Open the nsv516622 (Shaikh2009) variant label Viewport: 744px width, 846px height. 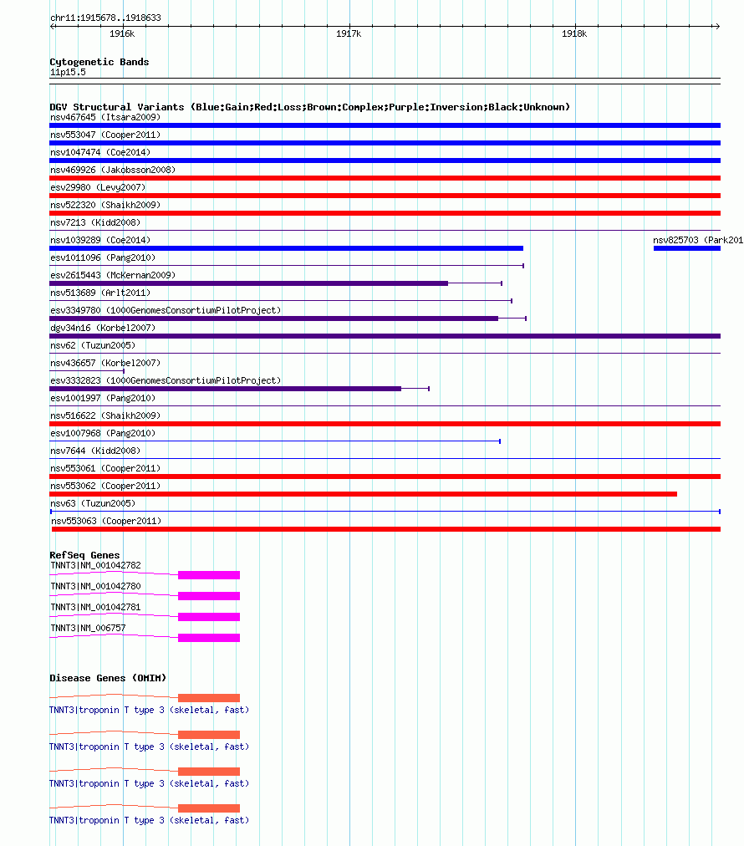point(105,415)
